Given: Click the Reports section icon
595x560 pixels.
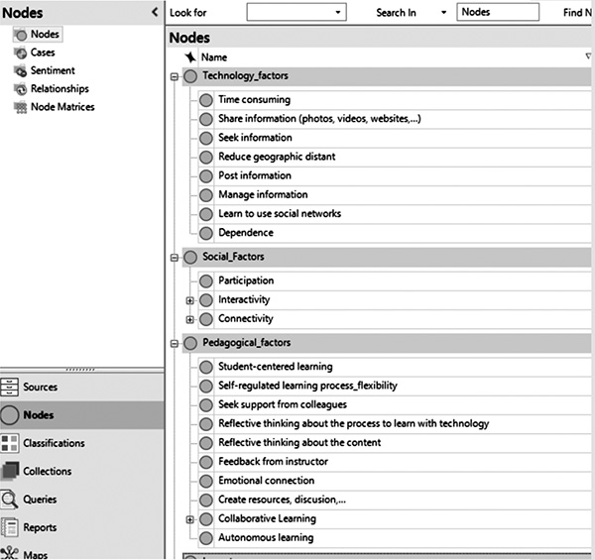Looking at the screenshot, I should (x=10, y=527).
